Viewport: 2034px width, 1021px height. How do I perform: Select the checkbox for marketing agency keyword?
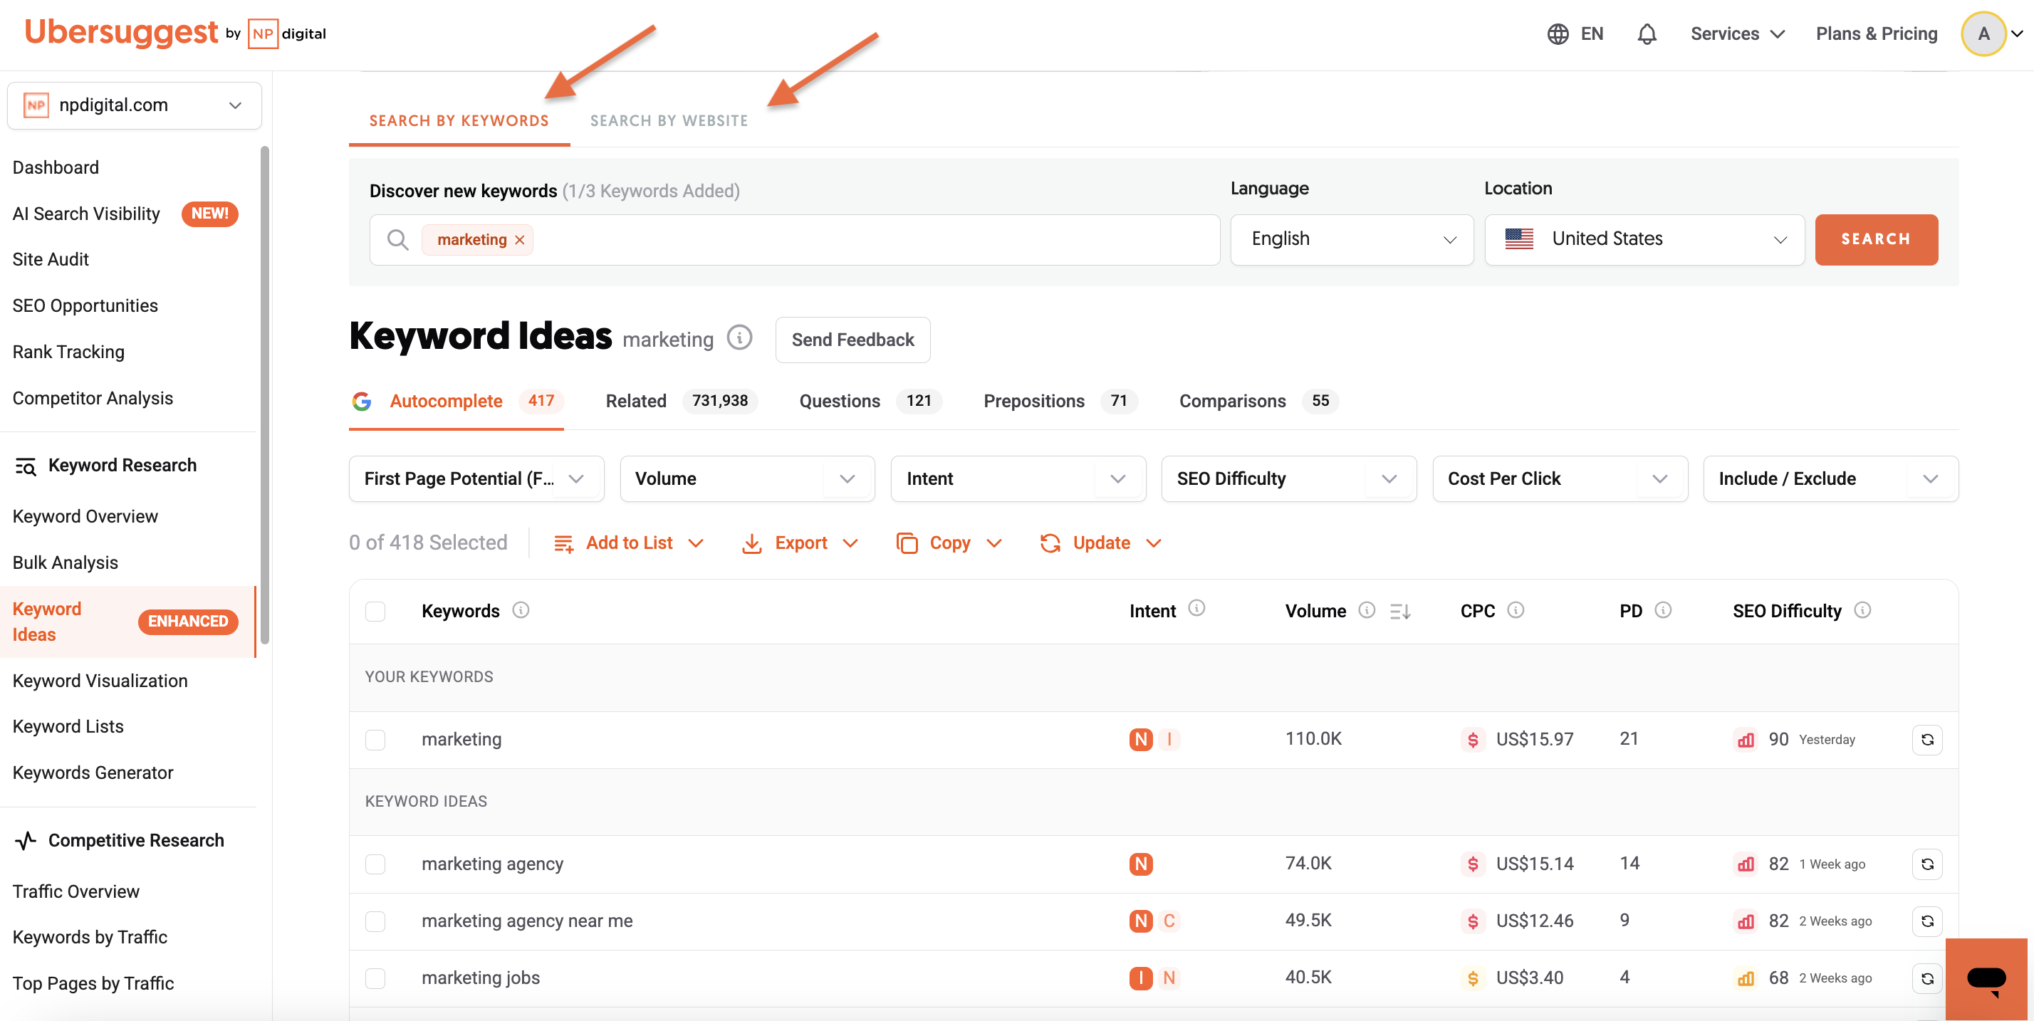coord(376,864)
